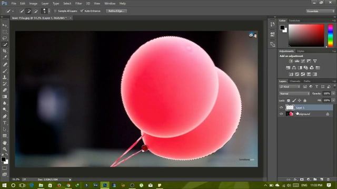
Task: Add a Color Balance adjustment
Action: coord(294,68)
